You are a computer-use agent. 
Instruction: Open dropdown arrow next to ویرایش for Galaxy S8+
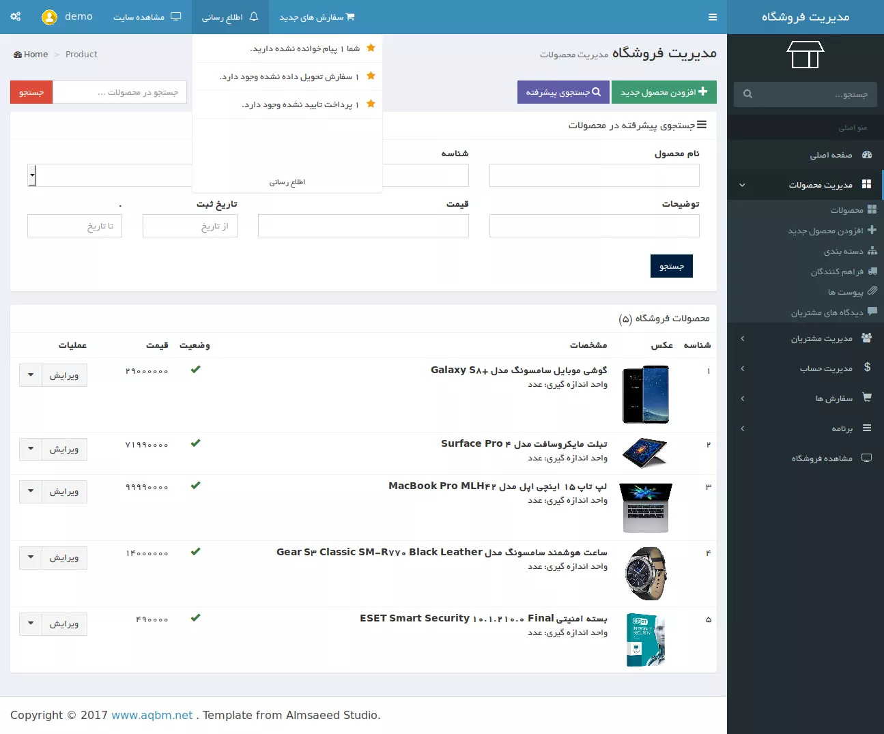31,375
